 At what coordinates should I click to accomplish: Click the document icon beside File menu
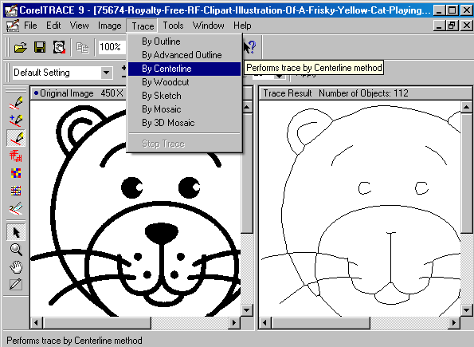click(13, 26)
